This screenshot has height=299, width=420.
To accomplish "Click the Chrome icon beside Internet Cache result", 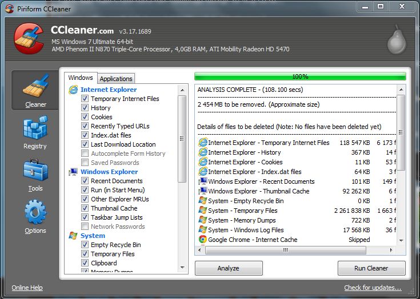I will tap(203, 239).
